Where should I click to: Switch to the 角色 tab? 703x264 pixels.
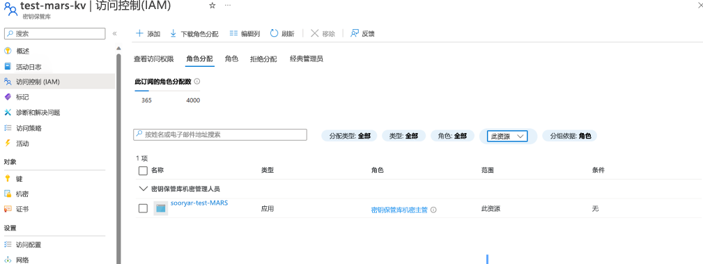pos(231,59)
